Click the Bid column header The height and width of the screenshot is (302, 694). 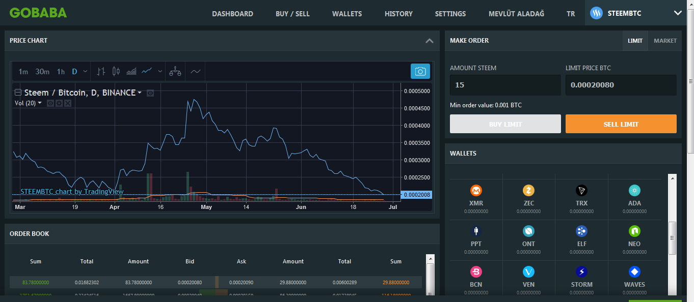click(190, 261)
